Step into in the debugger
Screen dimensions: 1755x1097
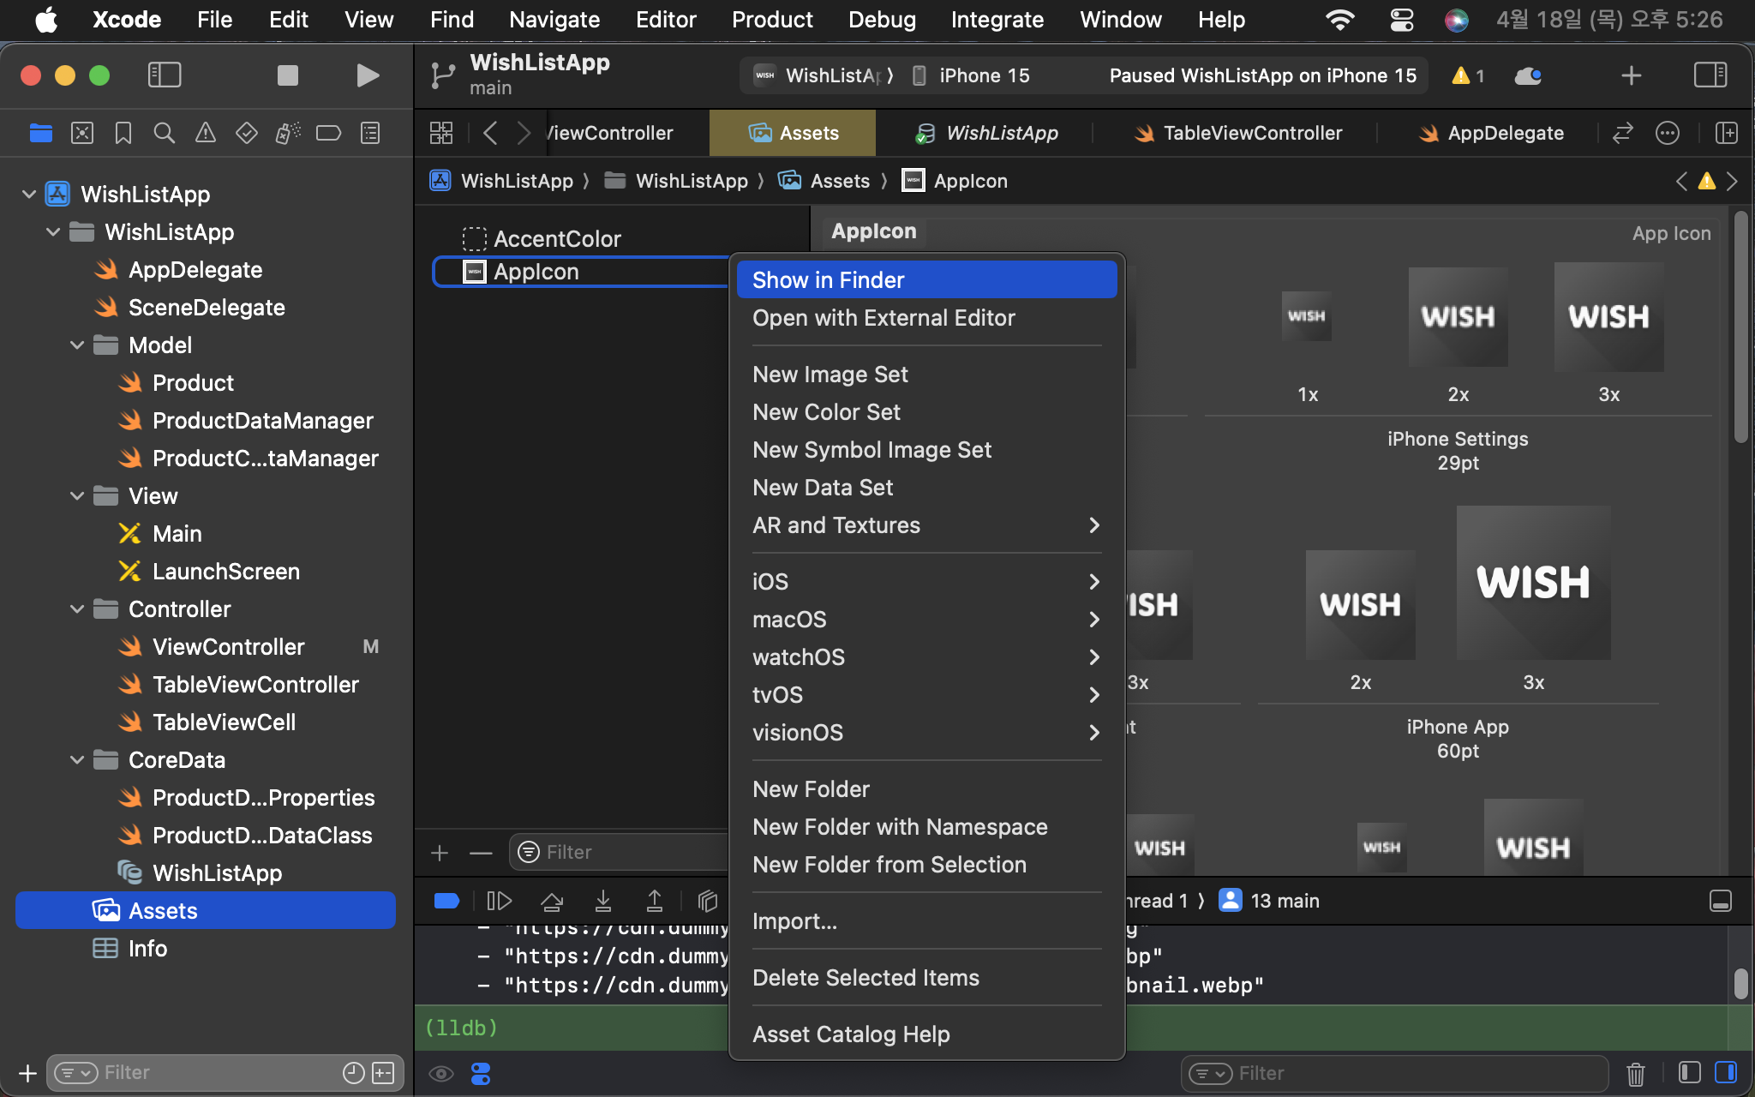(x=603, y=901)
